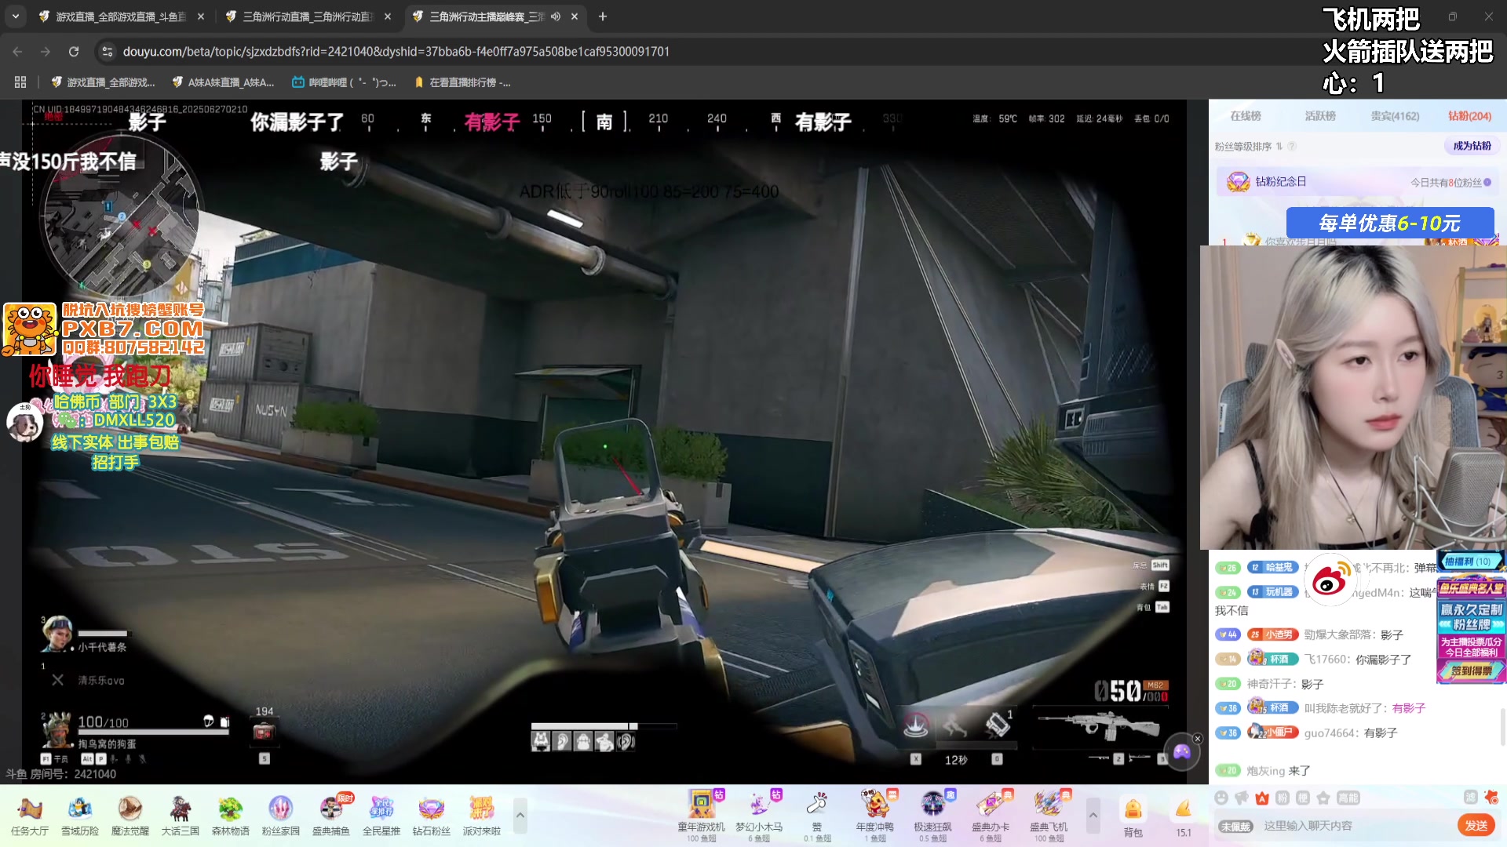This screenshot has height=847, width=1507.
Task: Open the 全民星推 activity icon
Action: point(381,816)
